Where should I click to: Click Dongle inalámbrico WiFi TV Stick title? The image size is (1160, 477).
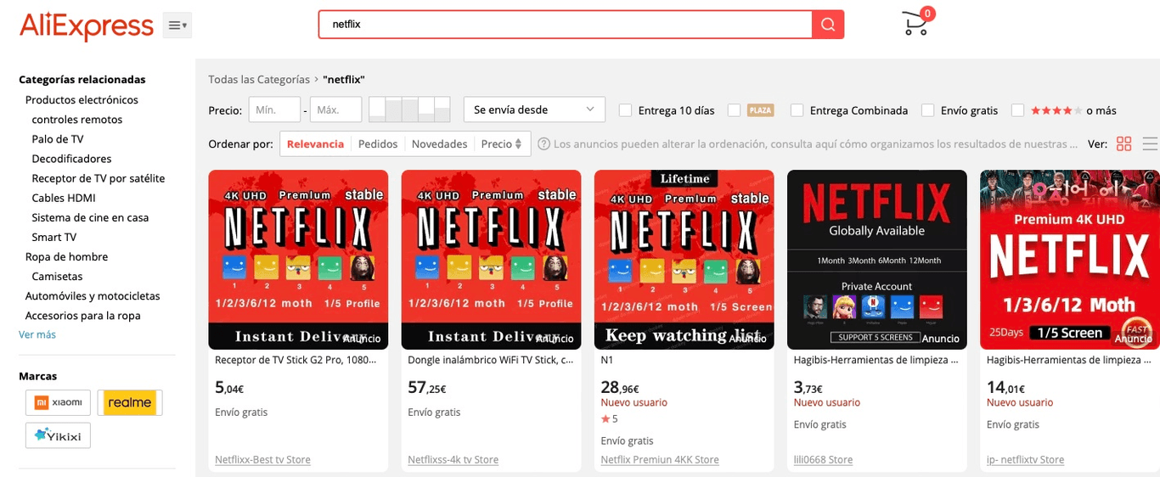point(490,360)
